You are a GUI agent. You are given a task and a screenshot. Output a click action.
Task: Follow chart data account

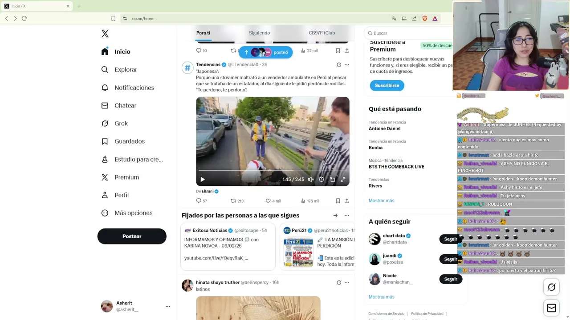[x=451, y=239]
